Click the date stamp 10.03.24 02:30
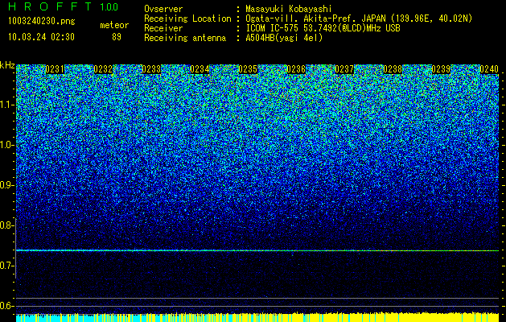506x322 pixels. pos(41,37)
